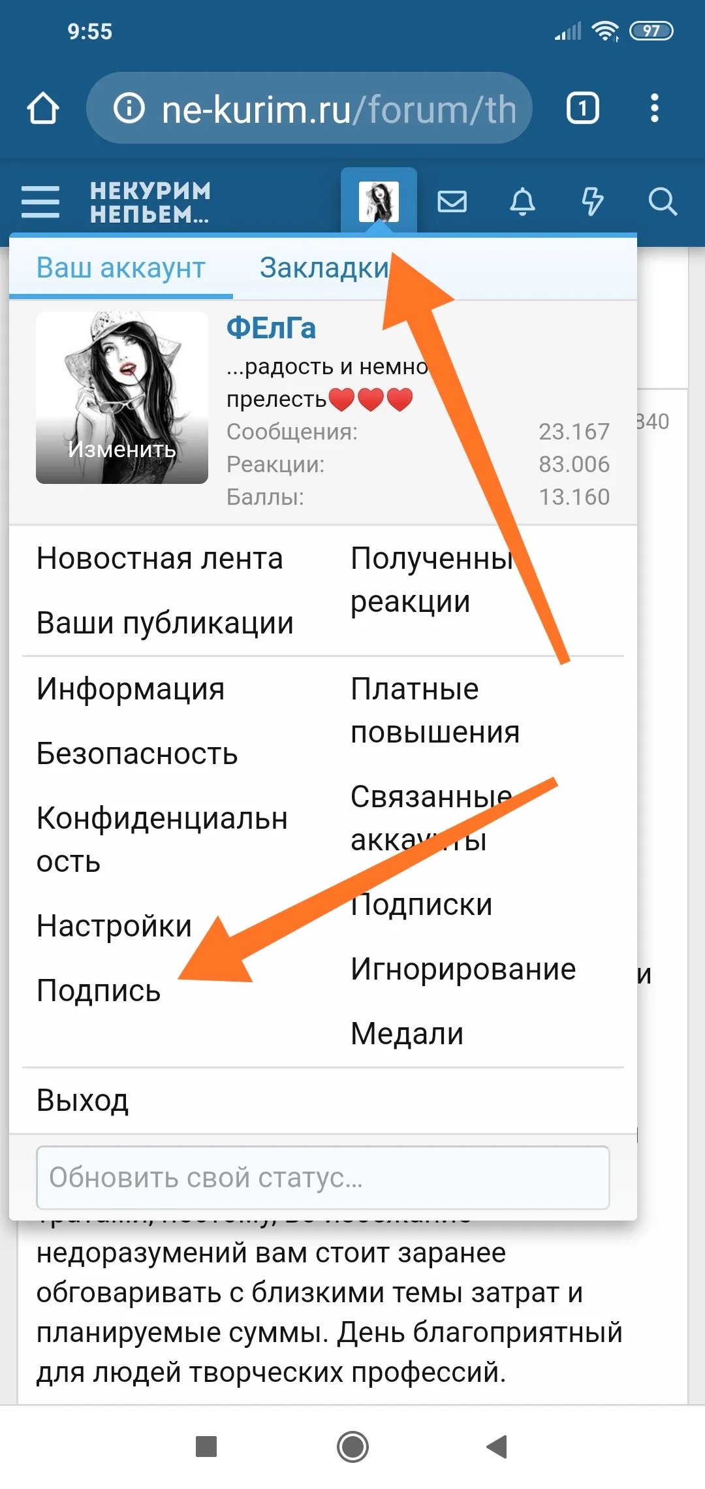Switch to the Закладки tab
Image resolution: width=705 pixels, height=1489 pixels.
pos(324,268)
